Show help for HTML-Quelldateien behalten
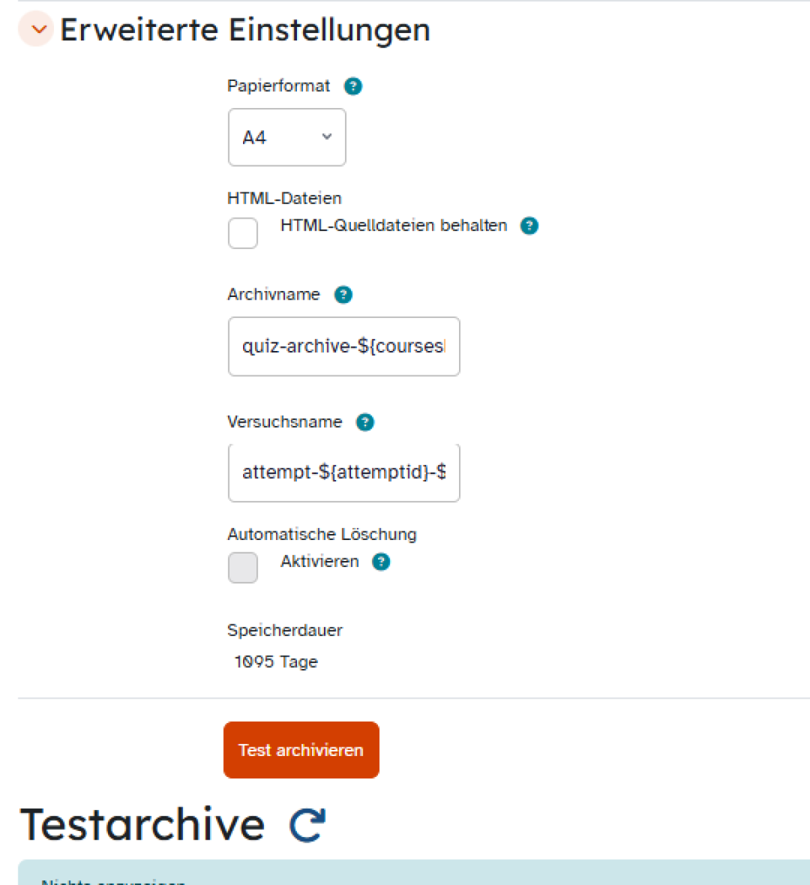Image resolution: width=810 pixels, height=885 pixels. pos(529,225)
